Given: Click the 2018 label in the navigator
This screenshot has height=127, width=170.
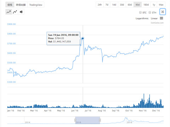Looking at the screenshot, I should point(130,122).
